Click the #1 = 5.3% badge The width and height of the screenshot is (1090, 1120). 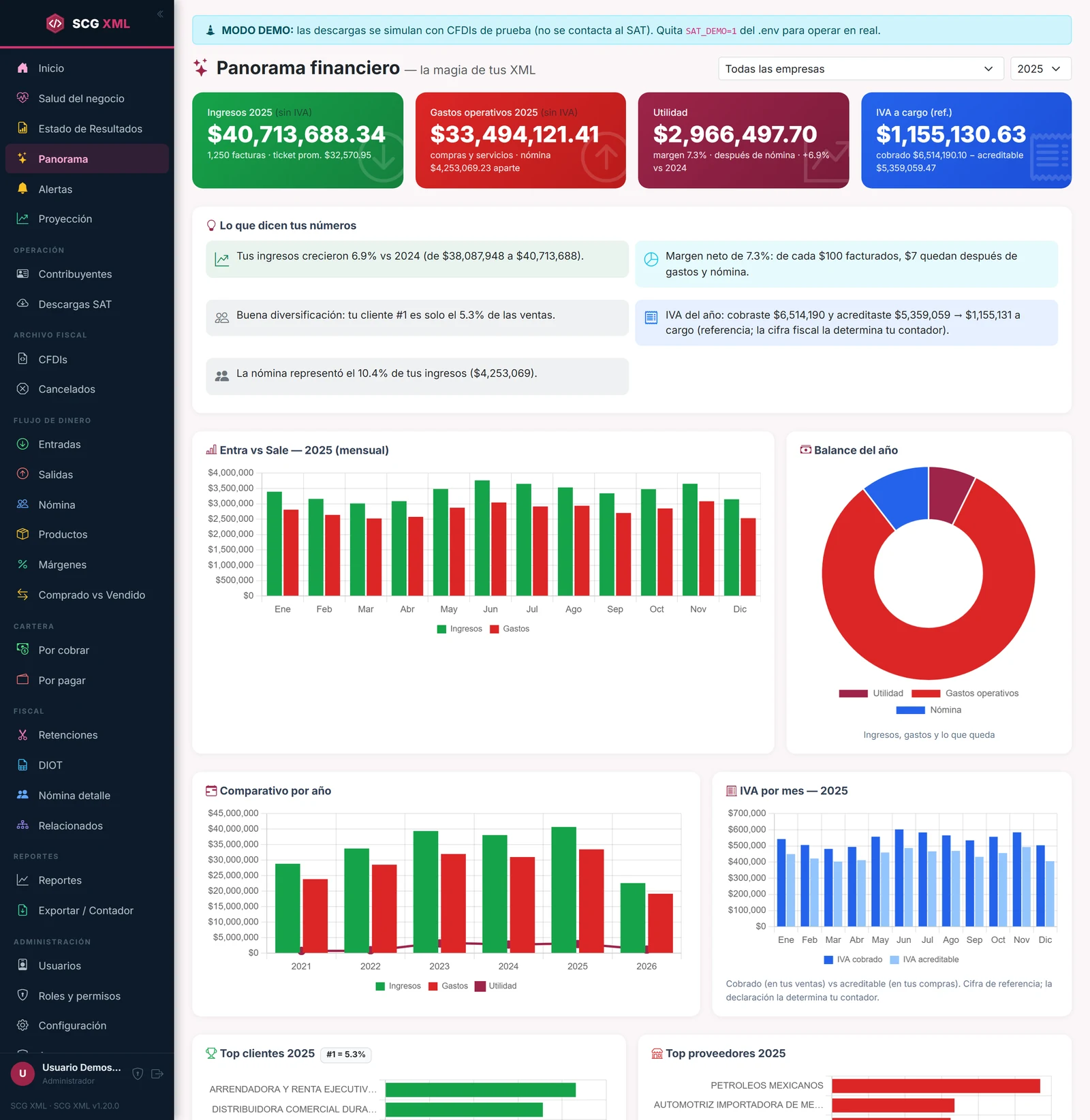pos(346,1054)
